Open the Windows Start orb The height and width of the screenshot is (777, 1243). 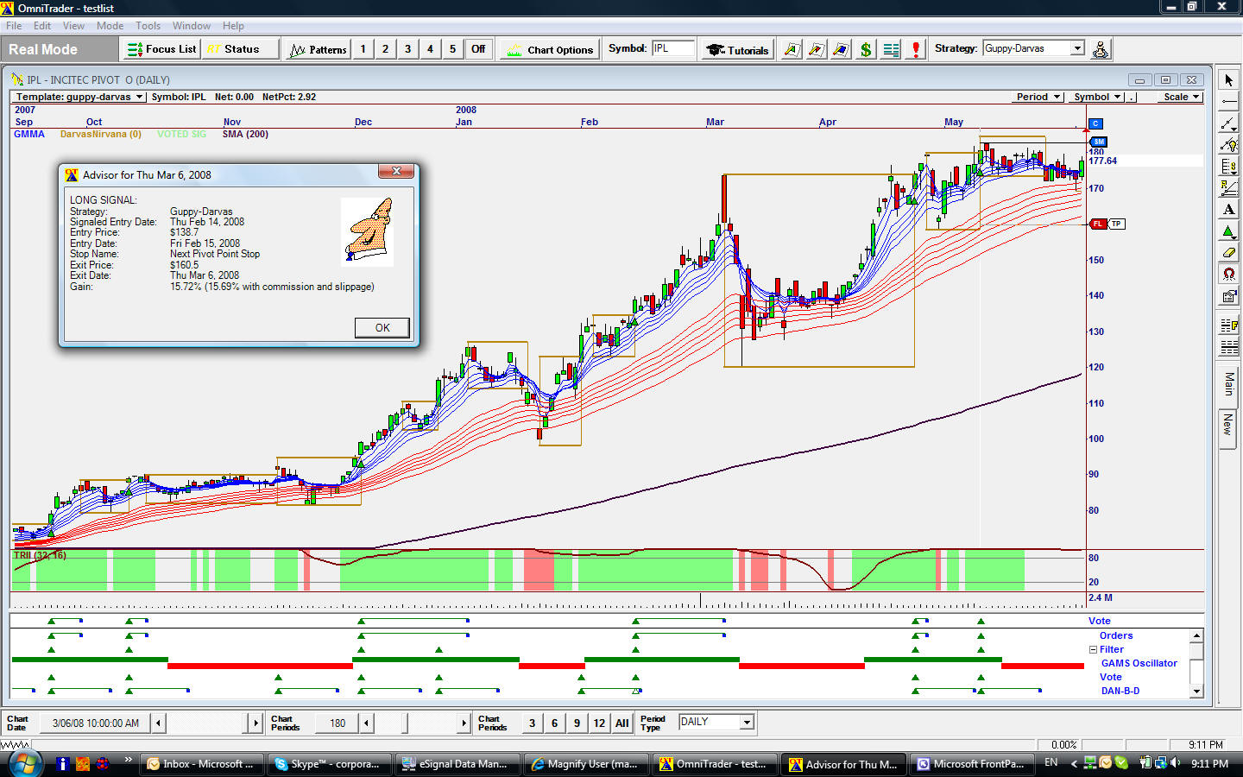point(24,762)
